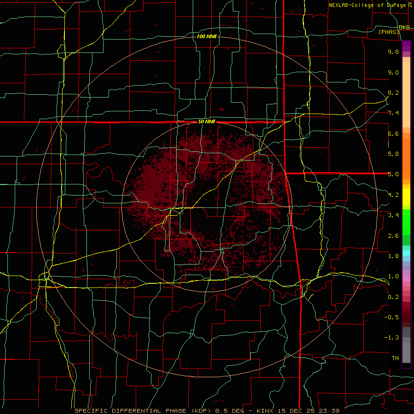The height and width of the screenshot is (414, 414).
Task: Click the 9.8 value on the color scale
Action: click(x=393, y=52)
